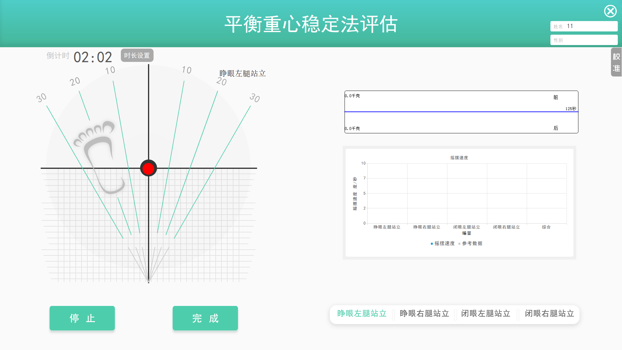
Task: Switch to 闭眼右腿站立 tab
Action: 549,314
